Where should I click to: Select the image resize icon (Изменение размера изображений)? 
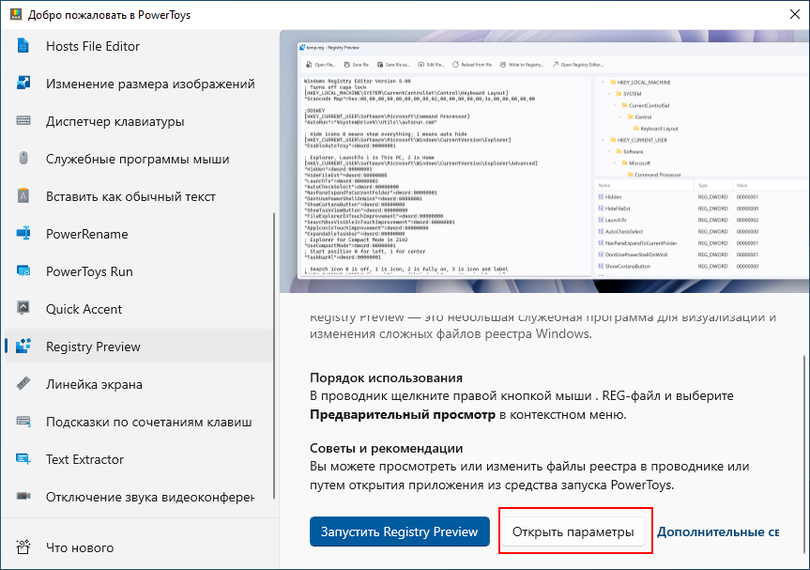(23, 84)
